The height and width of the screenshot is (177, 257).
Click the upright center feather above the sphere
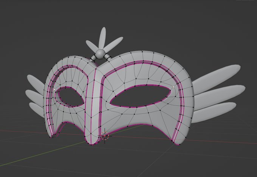102,38
